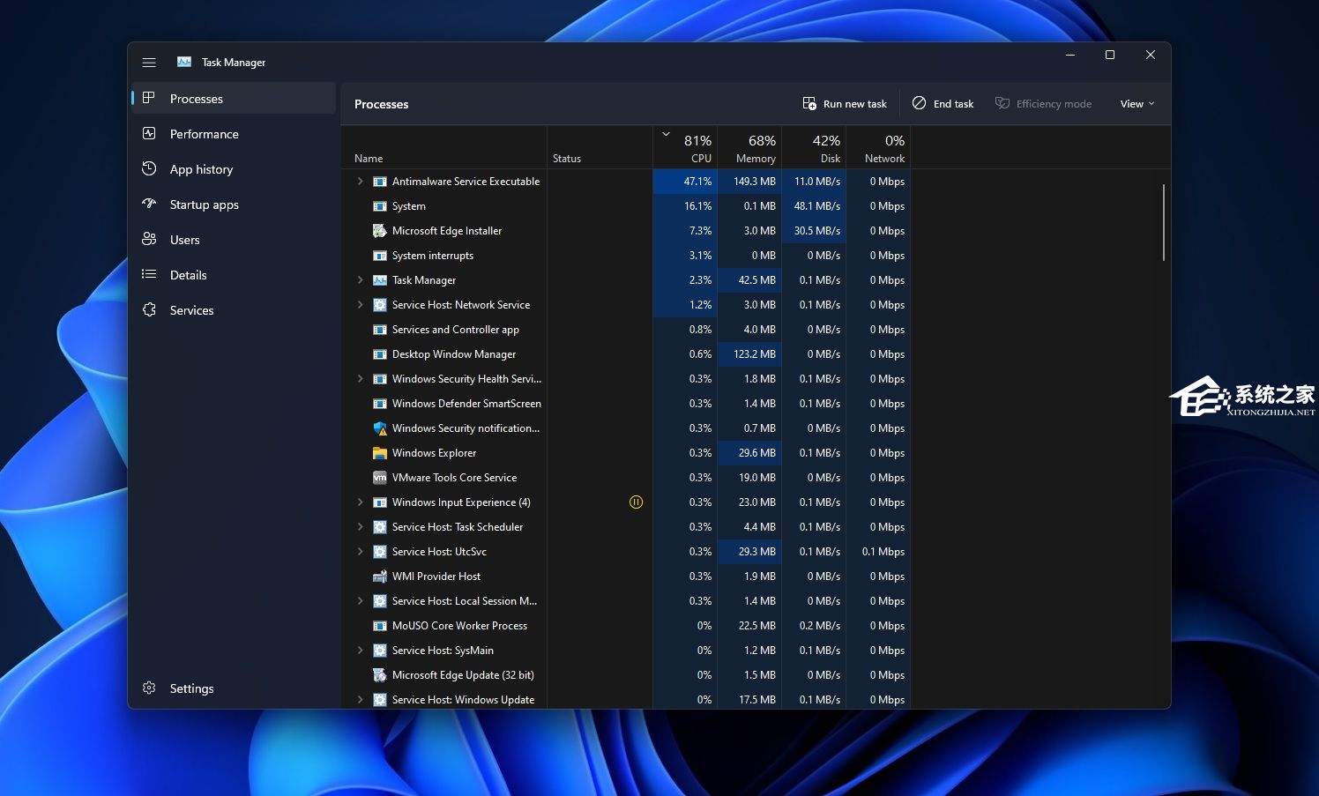
Task: Expand the Antimalware Service Executable row
Action: pos(360,182)
